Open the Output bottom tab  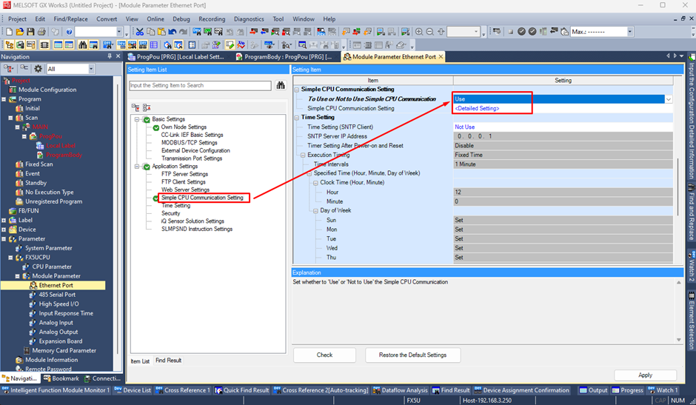tap(593, 390)
